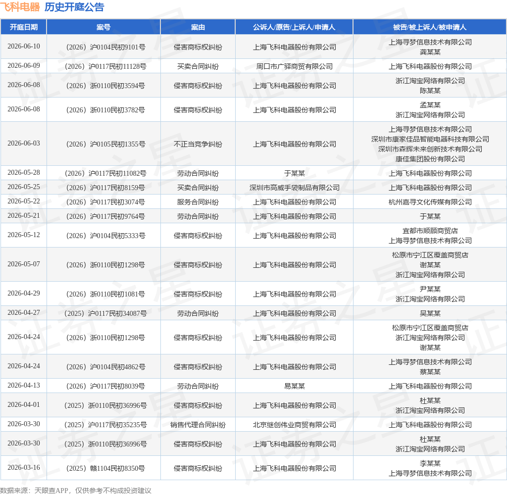Click case number 沪0117民初11082号
The width and height of the screenshot is (507, 495).
(106, 174)
